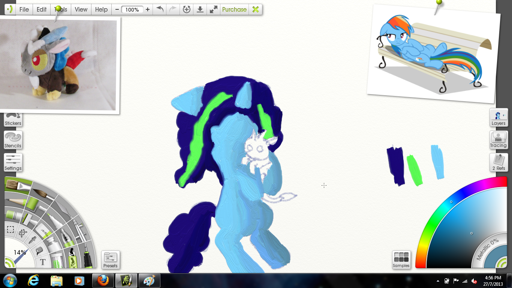Switch to Firefox on the taskbar
The image size is (512, 288).
click(x=103, y=280)
